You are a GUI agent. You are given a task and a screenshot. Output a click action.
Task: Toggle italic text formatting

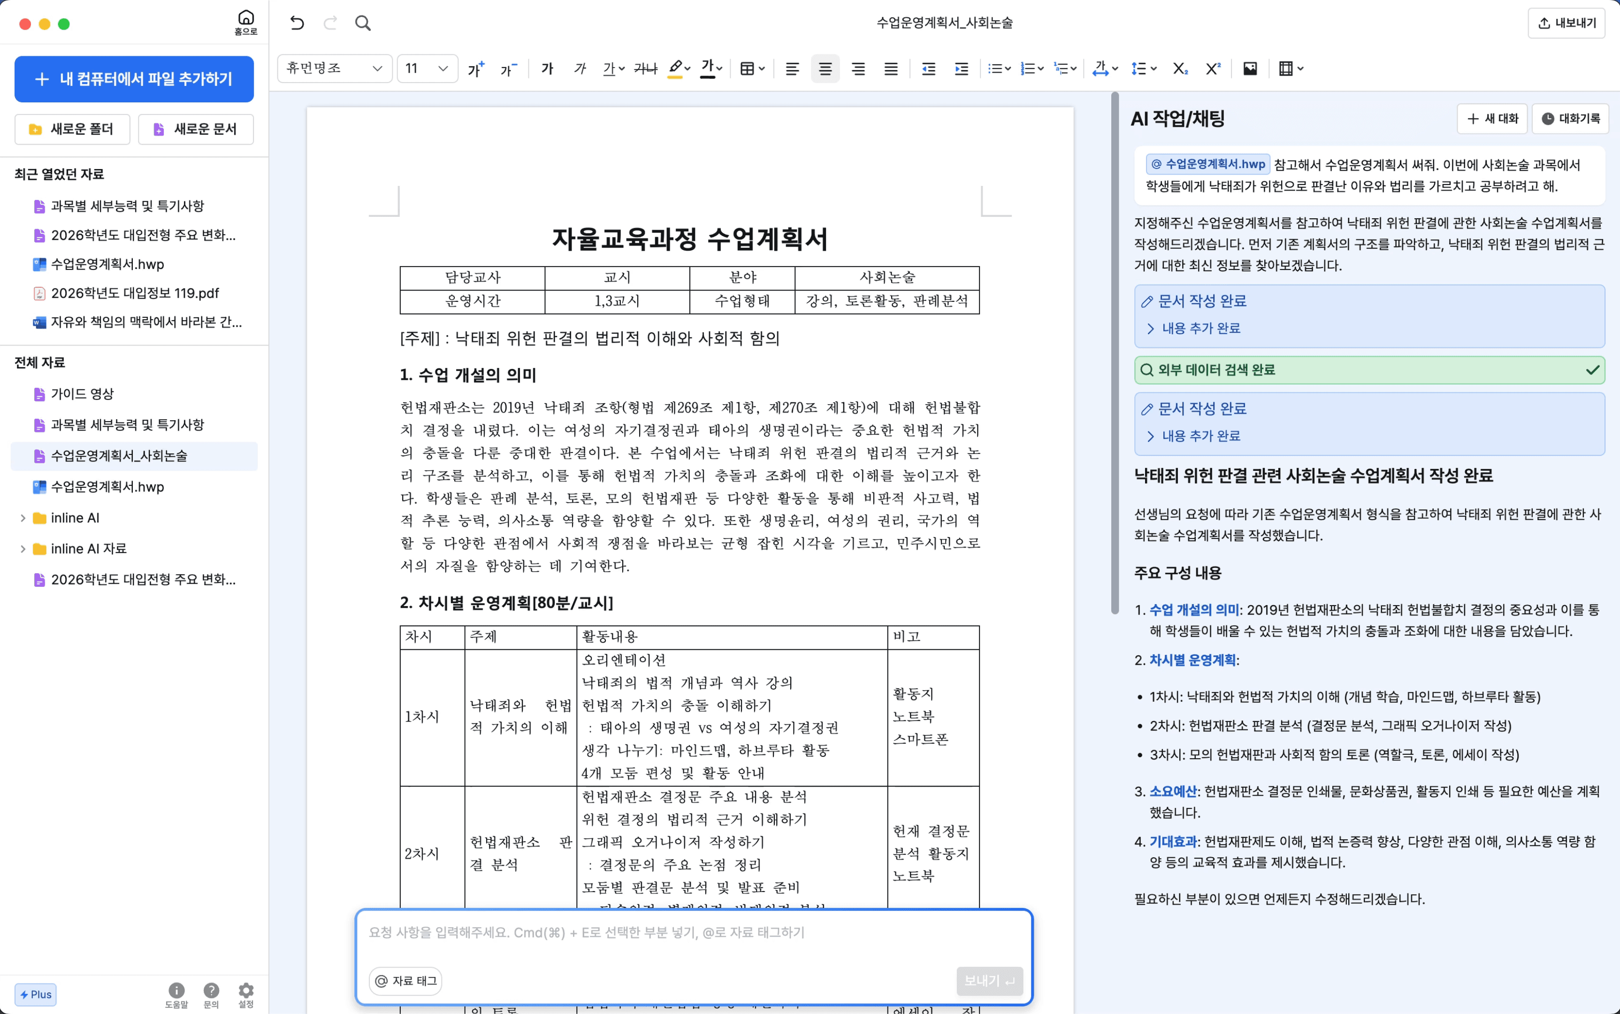[x=581, y=69]
